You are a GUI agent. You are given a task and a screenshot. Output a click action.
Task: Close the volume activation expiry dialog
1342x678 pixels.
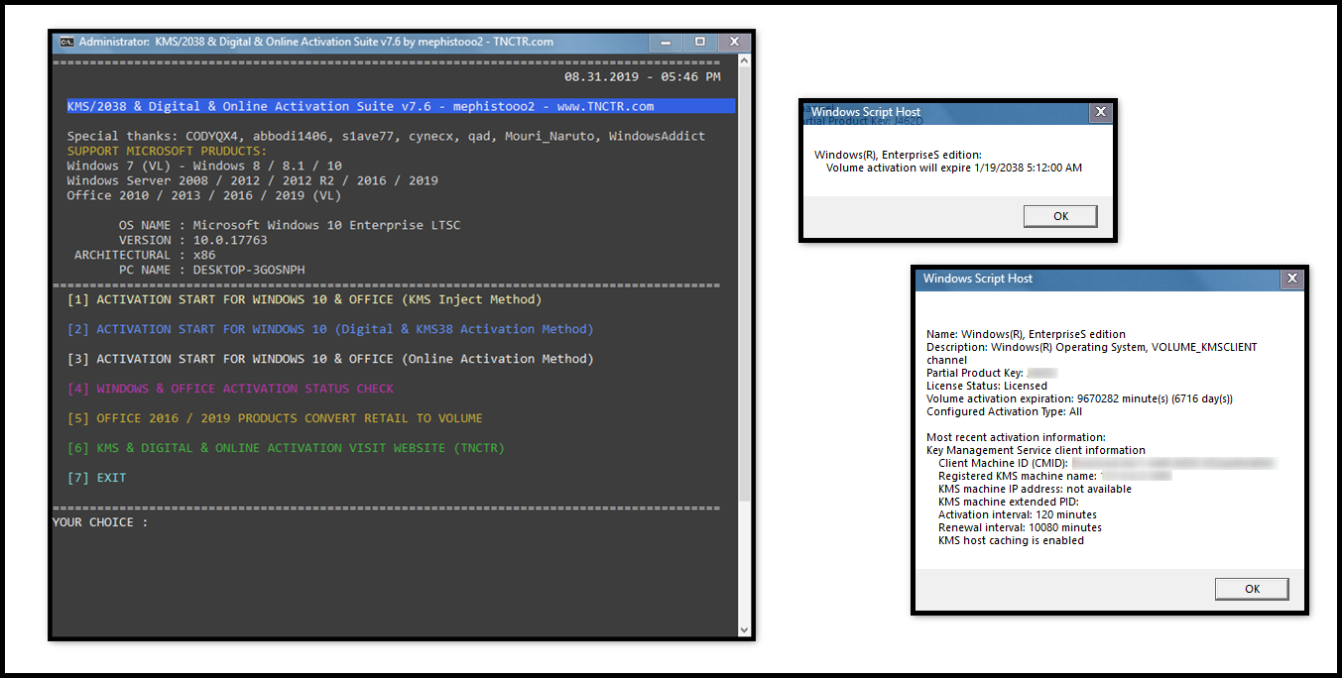1100,113
